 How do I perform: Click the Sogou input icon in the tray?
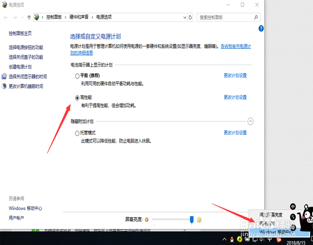tap(278, 240)
